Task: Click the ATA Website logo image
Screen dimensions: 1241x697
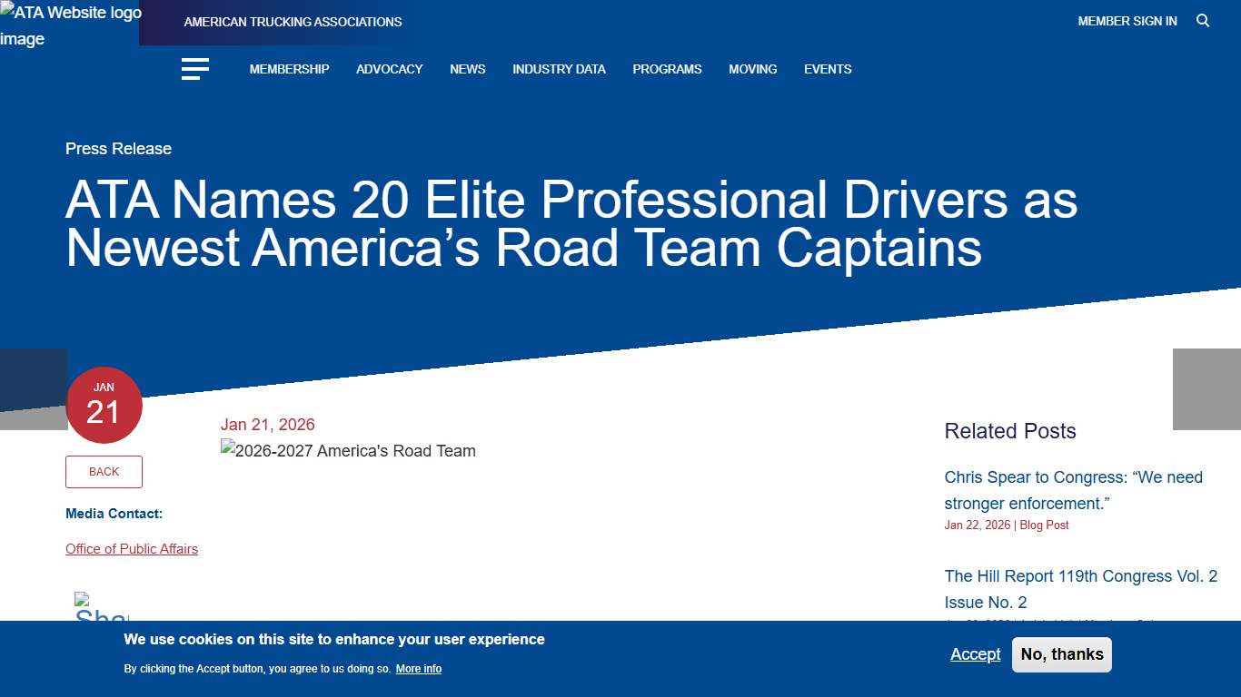Action: coord(70,25)
